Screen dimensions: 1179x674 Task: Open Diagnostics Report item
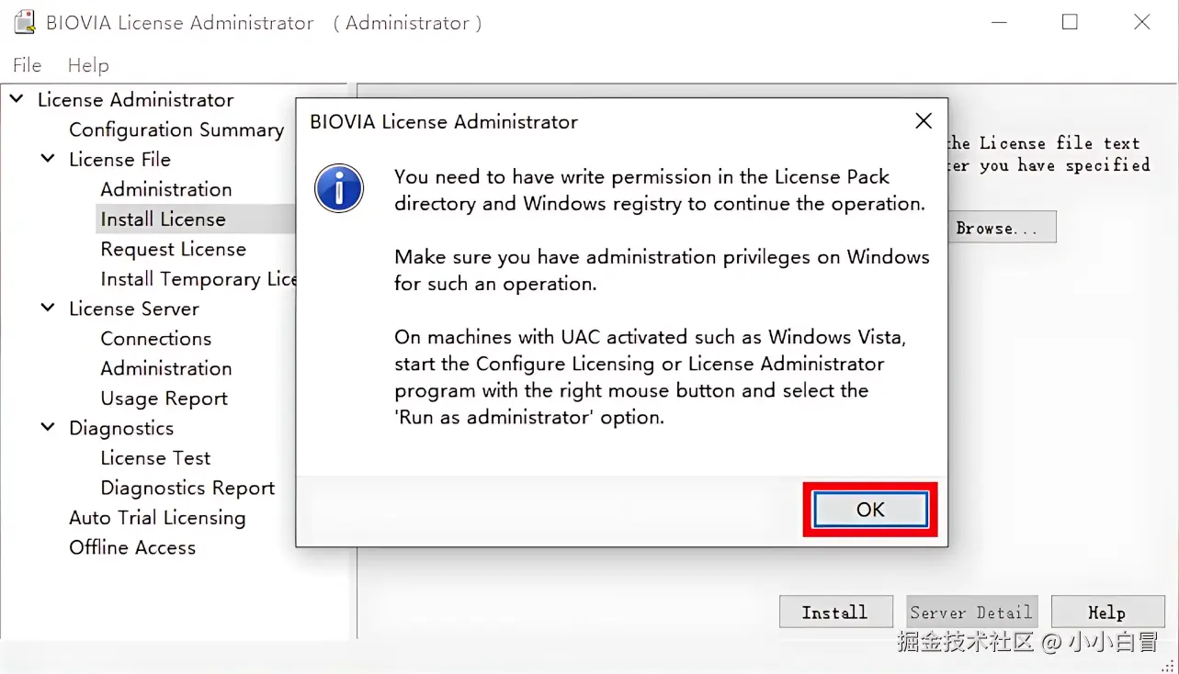click(x=187, y=488)
